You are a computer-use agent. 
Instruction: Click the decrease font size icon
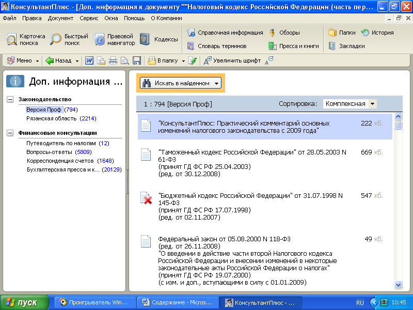pyautogui.click(x=269, y=60)
